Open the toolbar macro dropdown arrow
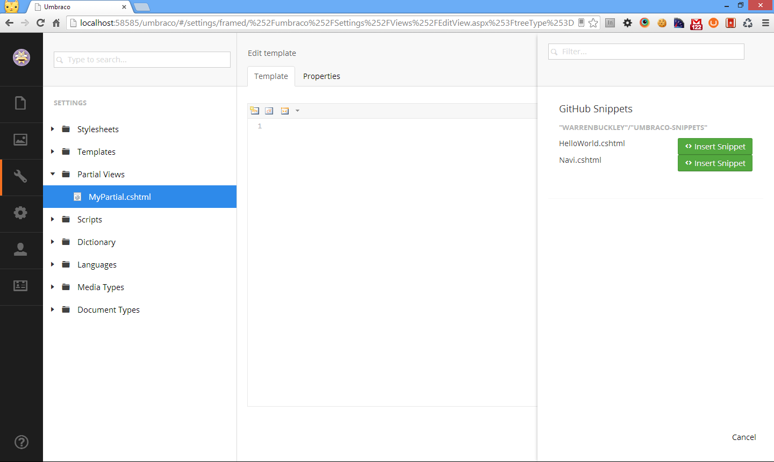Viewport: 774px width, 462px height. coord(297,111)
